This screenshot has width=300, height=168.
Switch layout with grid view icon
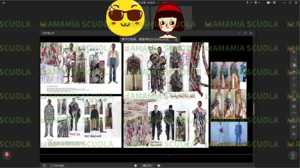click(274, 2)
